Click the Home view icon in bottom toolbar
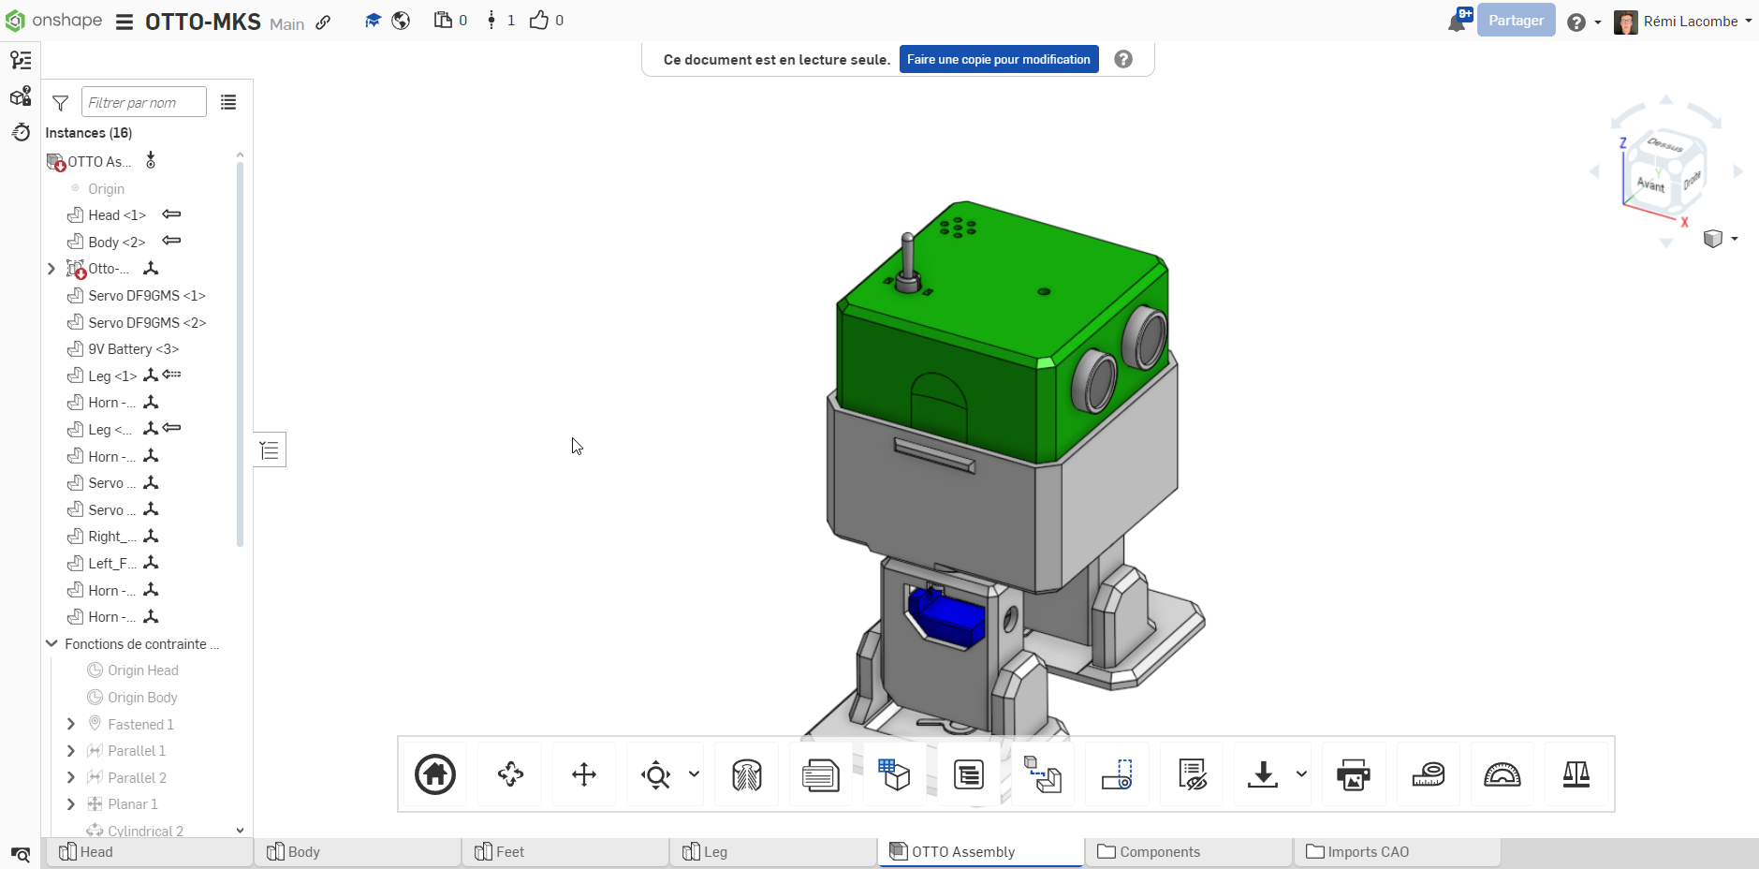1759x869 pixels. 435,774
